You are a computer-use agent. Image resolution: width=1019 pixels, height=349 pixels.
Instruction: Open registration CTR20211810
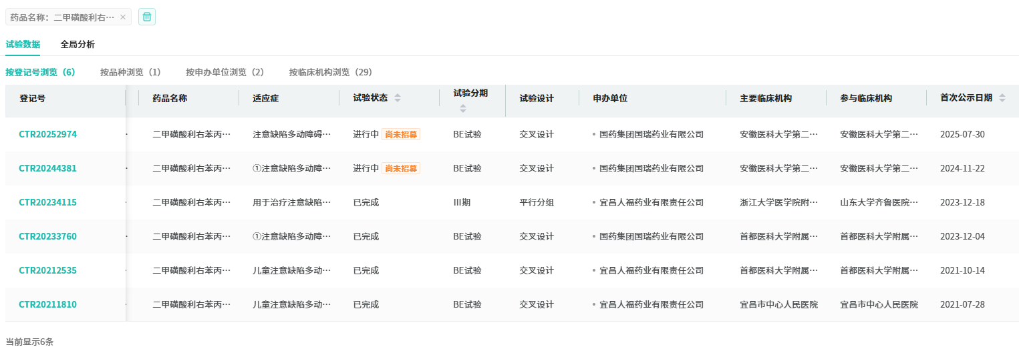(x=47, y=304)
